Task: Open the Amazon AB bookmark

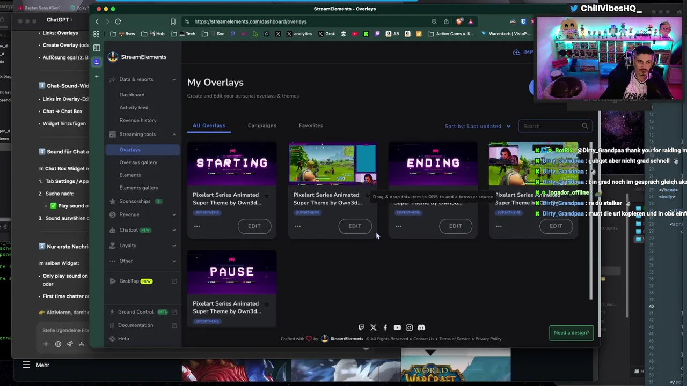Action: (392, 34)
